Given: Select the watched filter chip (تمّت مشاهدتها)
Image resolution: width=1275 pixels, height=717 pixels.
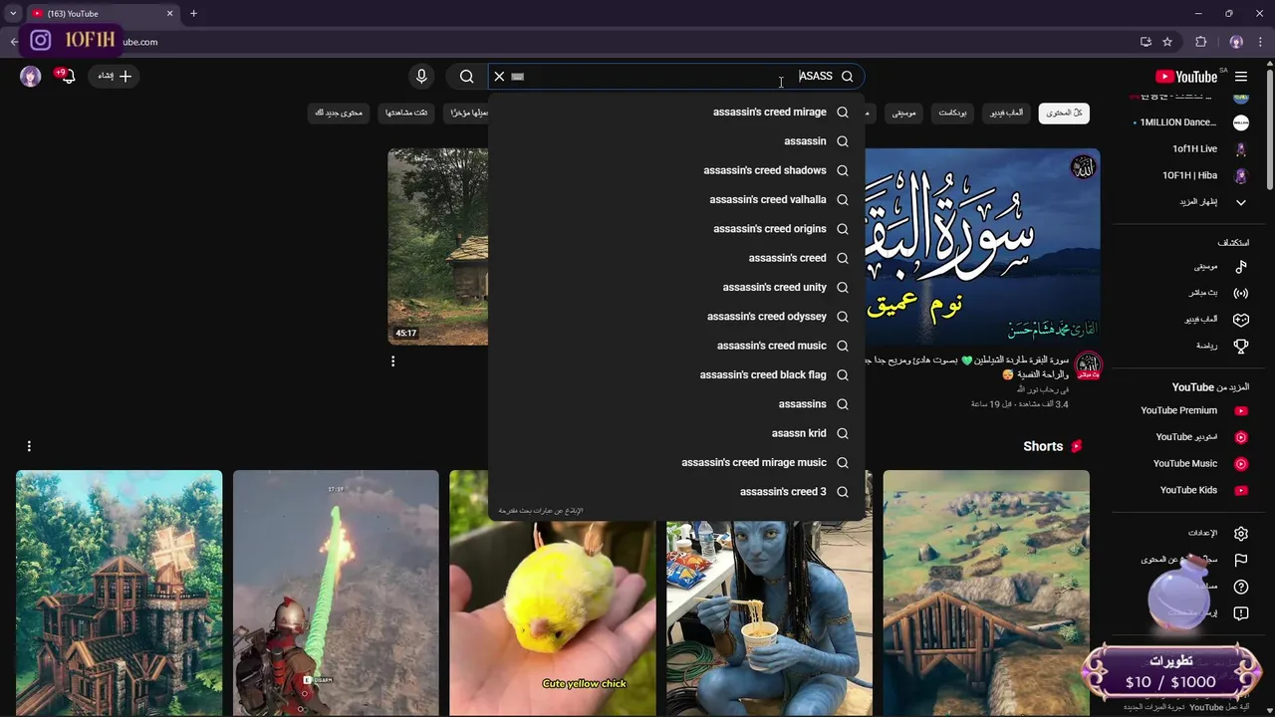Looking at the screenshot, I should click(406, 113).
